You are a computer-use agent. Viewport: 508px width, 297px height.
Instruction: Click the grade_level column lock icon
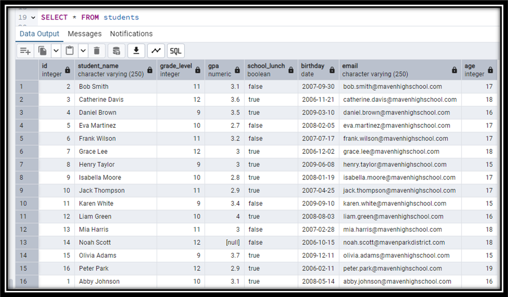click(x=197, y=70)
